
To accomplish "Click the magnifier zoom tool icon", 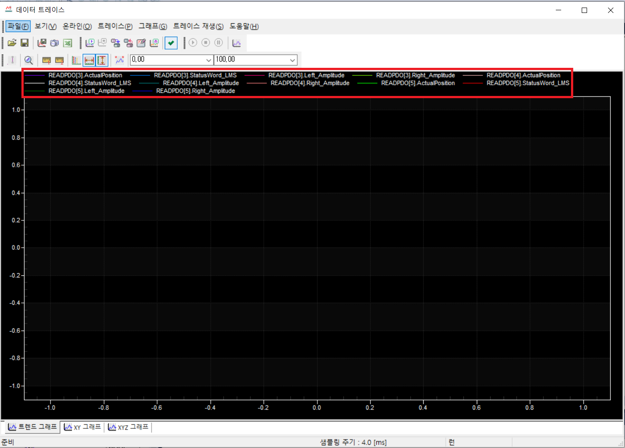I will tap(29, 60).
